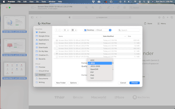
Task: Click the dialog Search field
Action: 129,30
